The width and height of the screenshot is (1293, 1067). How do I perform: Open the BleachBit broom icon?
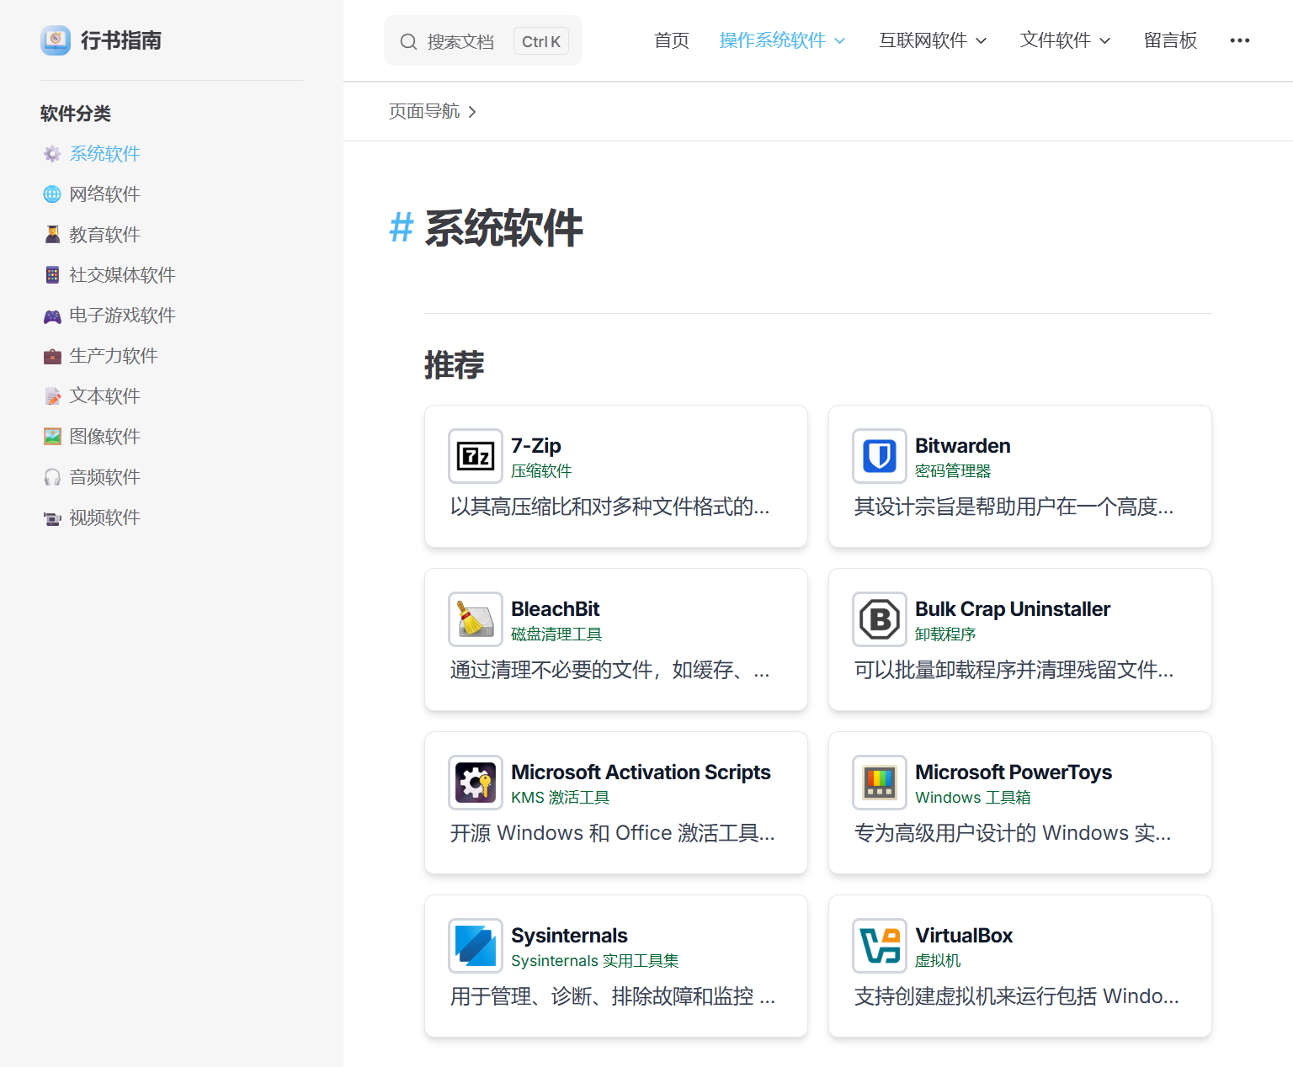(475, 618)
